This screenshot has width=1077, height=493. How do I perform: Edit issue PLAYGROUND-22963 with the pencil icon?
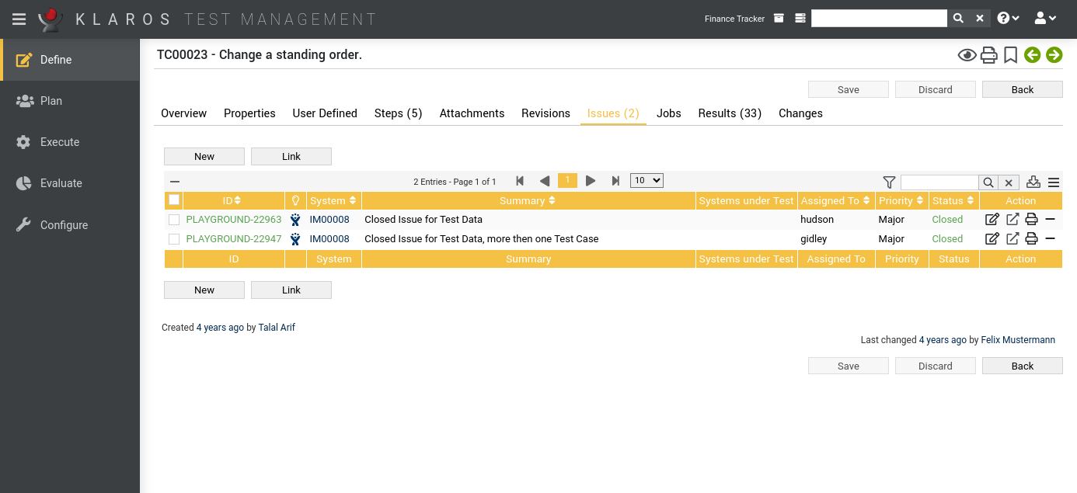pos(992,220)
